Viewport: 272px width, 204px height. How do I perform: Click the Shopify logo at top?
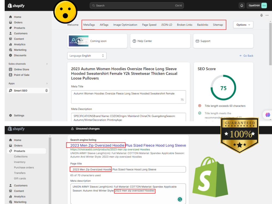16,5
